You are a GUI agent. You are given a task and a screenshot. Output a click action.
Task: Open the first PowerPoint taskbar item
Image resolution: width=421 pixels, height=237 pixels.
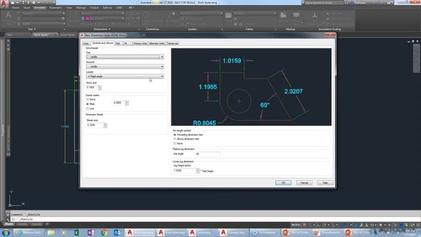pyautogui.click(x=295, y=232)
